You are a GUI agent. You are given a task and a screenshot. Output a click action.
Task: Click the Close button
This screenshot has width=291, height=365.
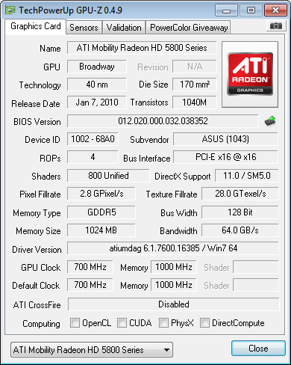(258, 348)
